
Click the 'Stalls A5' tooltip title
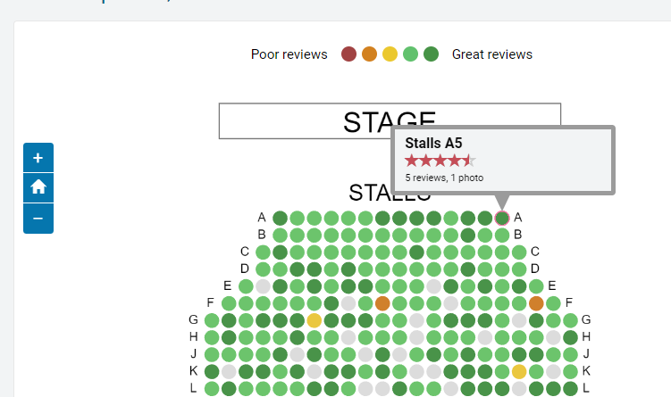(x=433, y=143)
